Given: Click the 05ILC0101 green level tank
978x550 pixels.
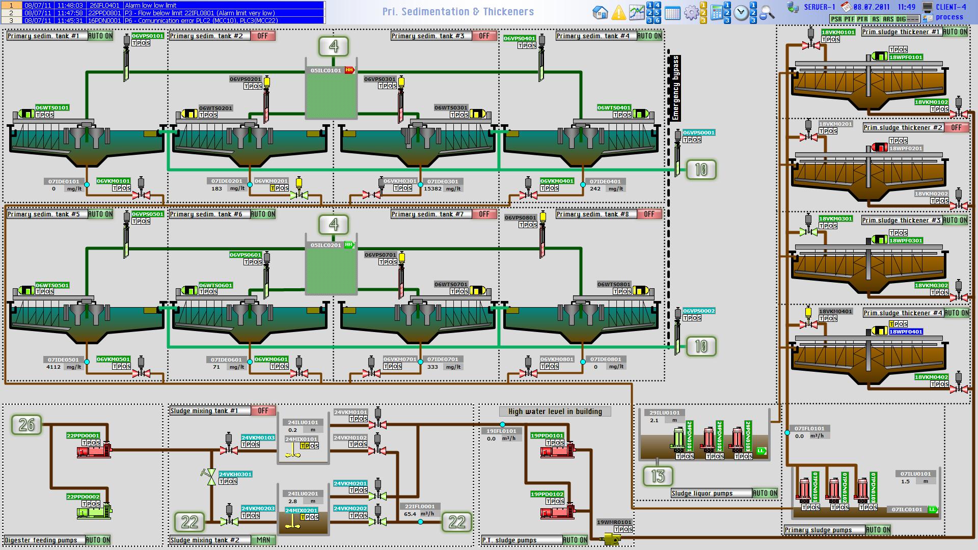Looking at the screenshot, I should 331,94.
